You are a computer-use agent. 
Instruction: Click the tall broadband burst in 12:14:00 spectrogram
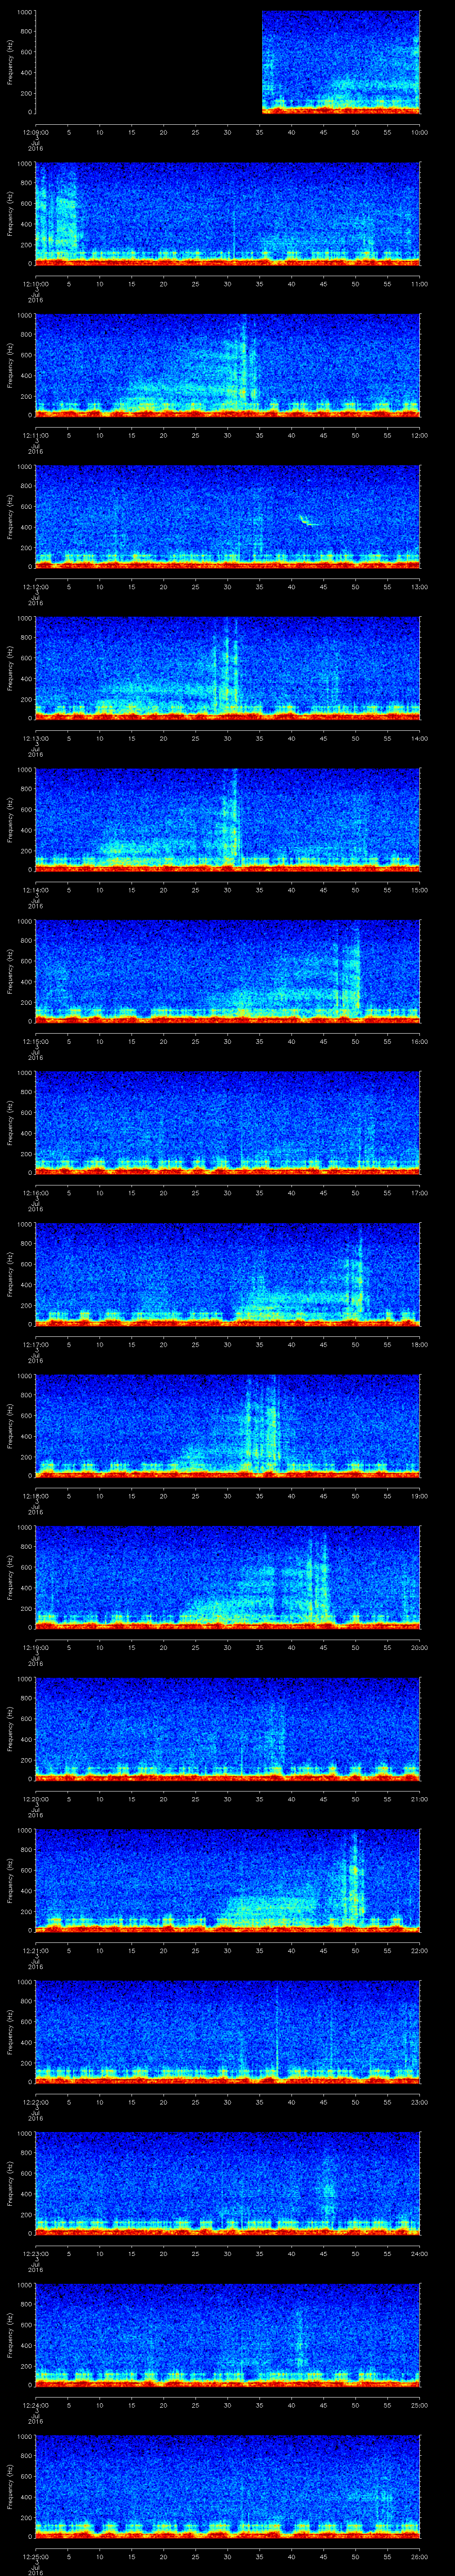point(234,815)
